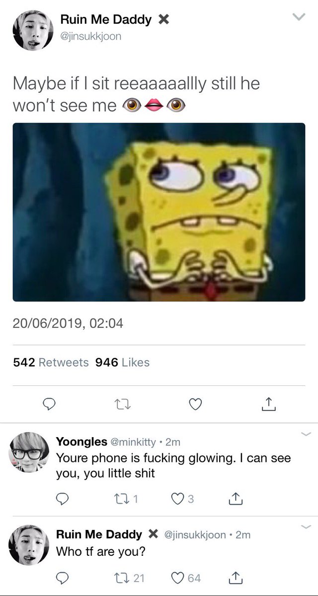Screen dimensions: 318x596
Task: Expand options chevron on Yoongles' reply
Action: [306, 435]
